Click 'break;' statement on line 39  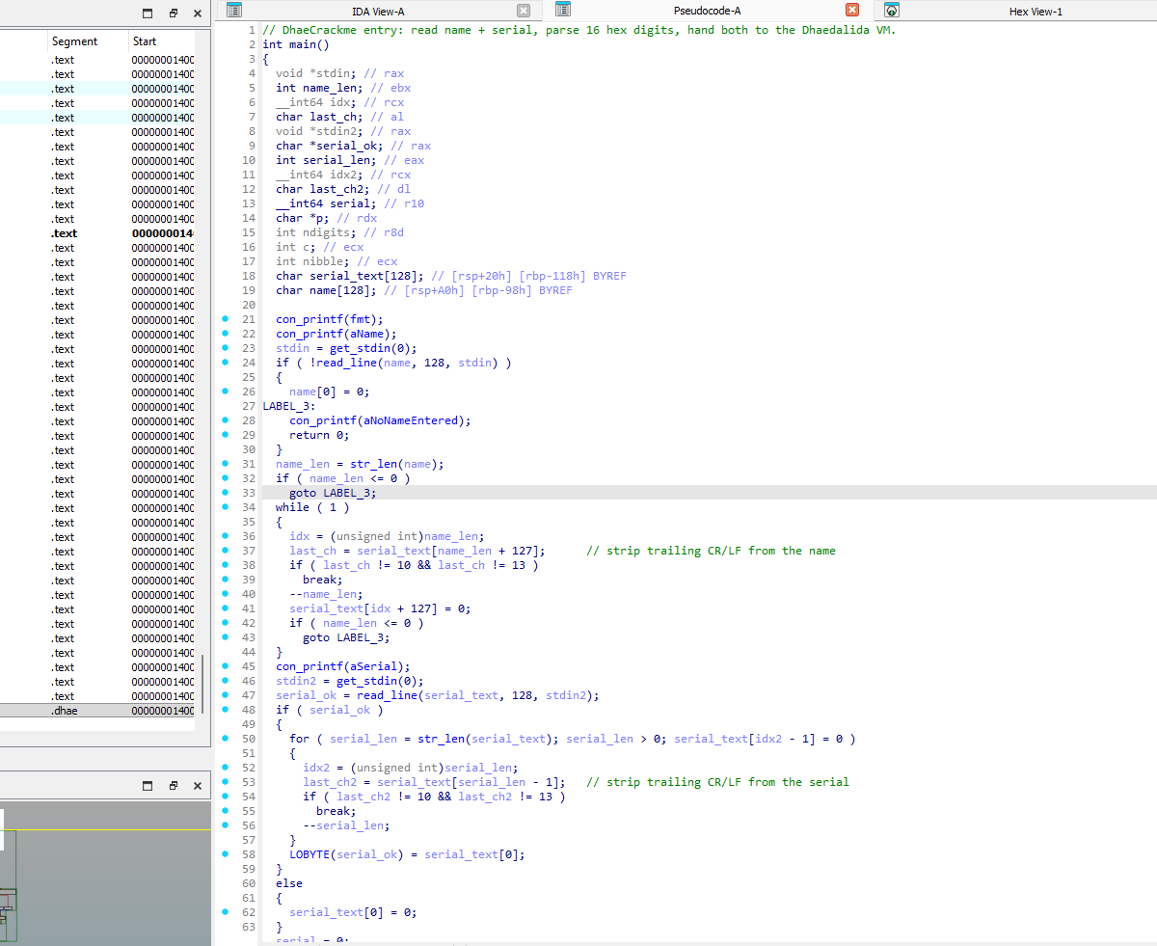[x=323, y=580]
